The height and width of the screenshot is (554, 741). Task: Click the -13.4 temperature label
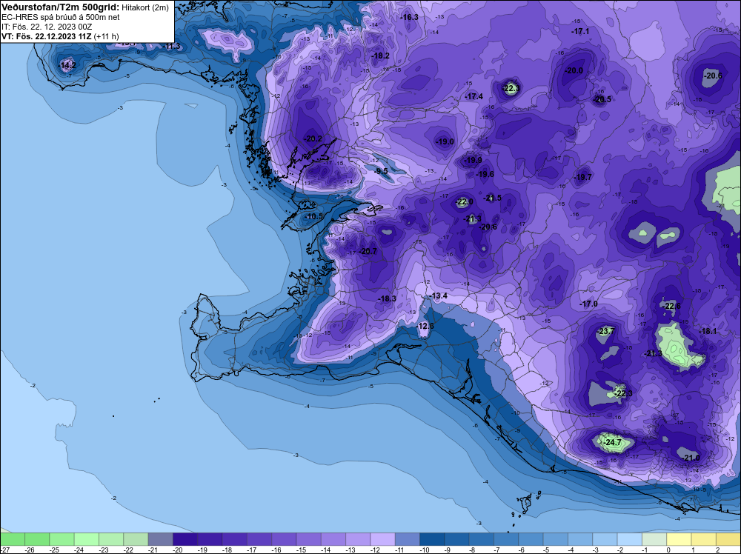point(439,296)
